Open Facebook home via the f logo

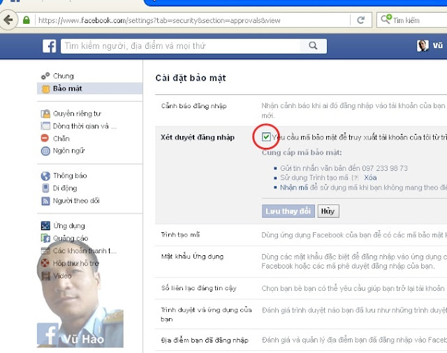click(x=50, y=46)
